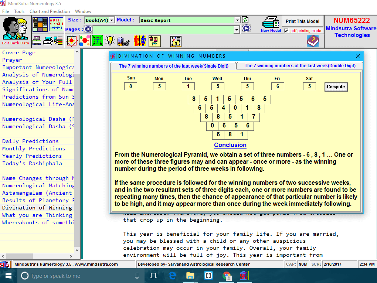Image resolution: width=377 pixels, height=283 pixels.
Task: Select What you are Thinking entry
Action: pos(37,215)
